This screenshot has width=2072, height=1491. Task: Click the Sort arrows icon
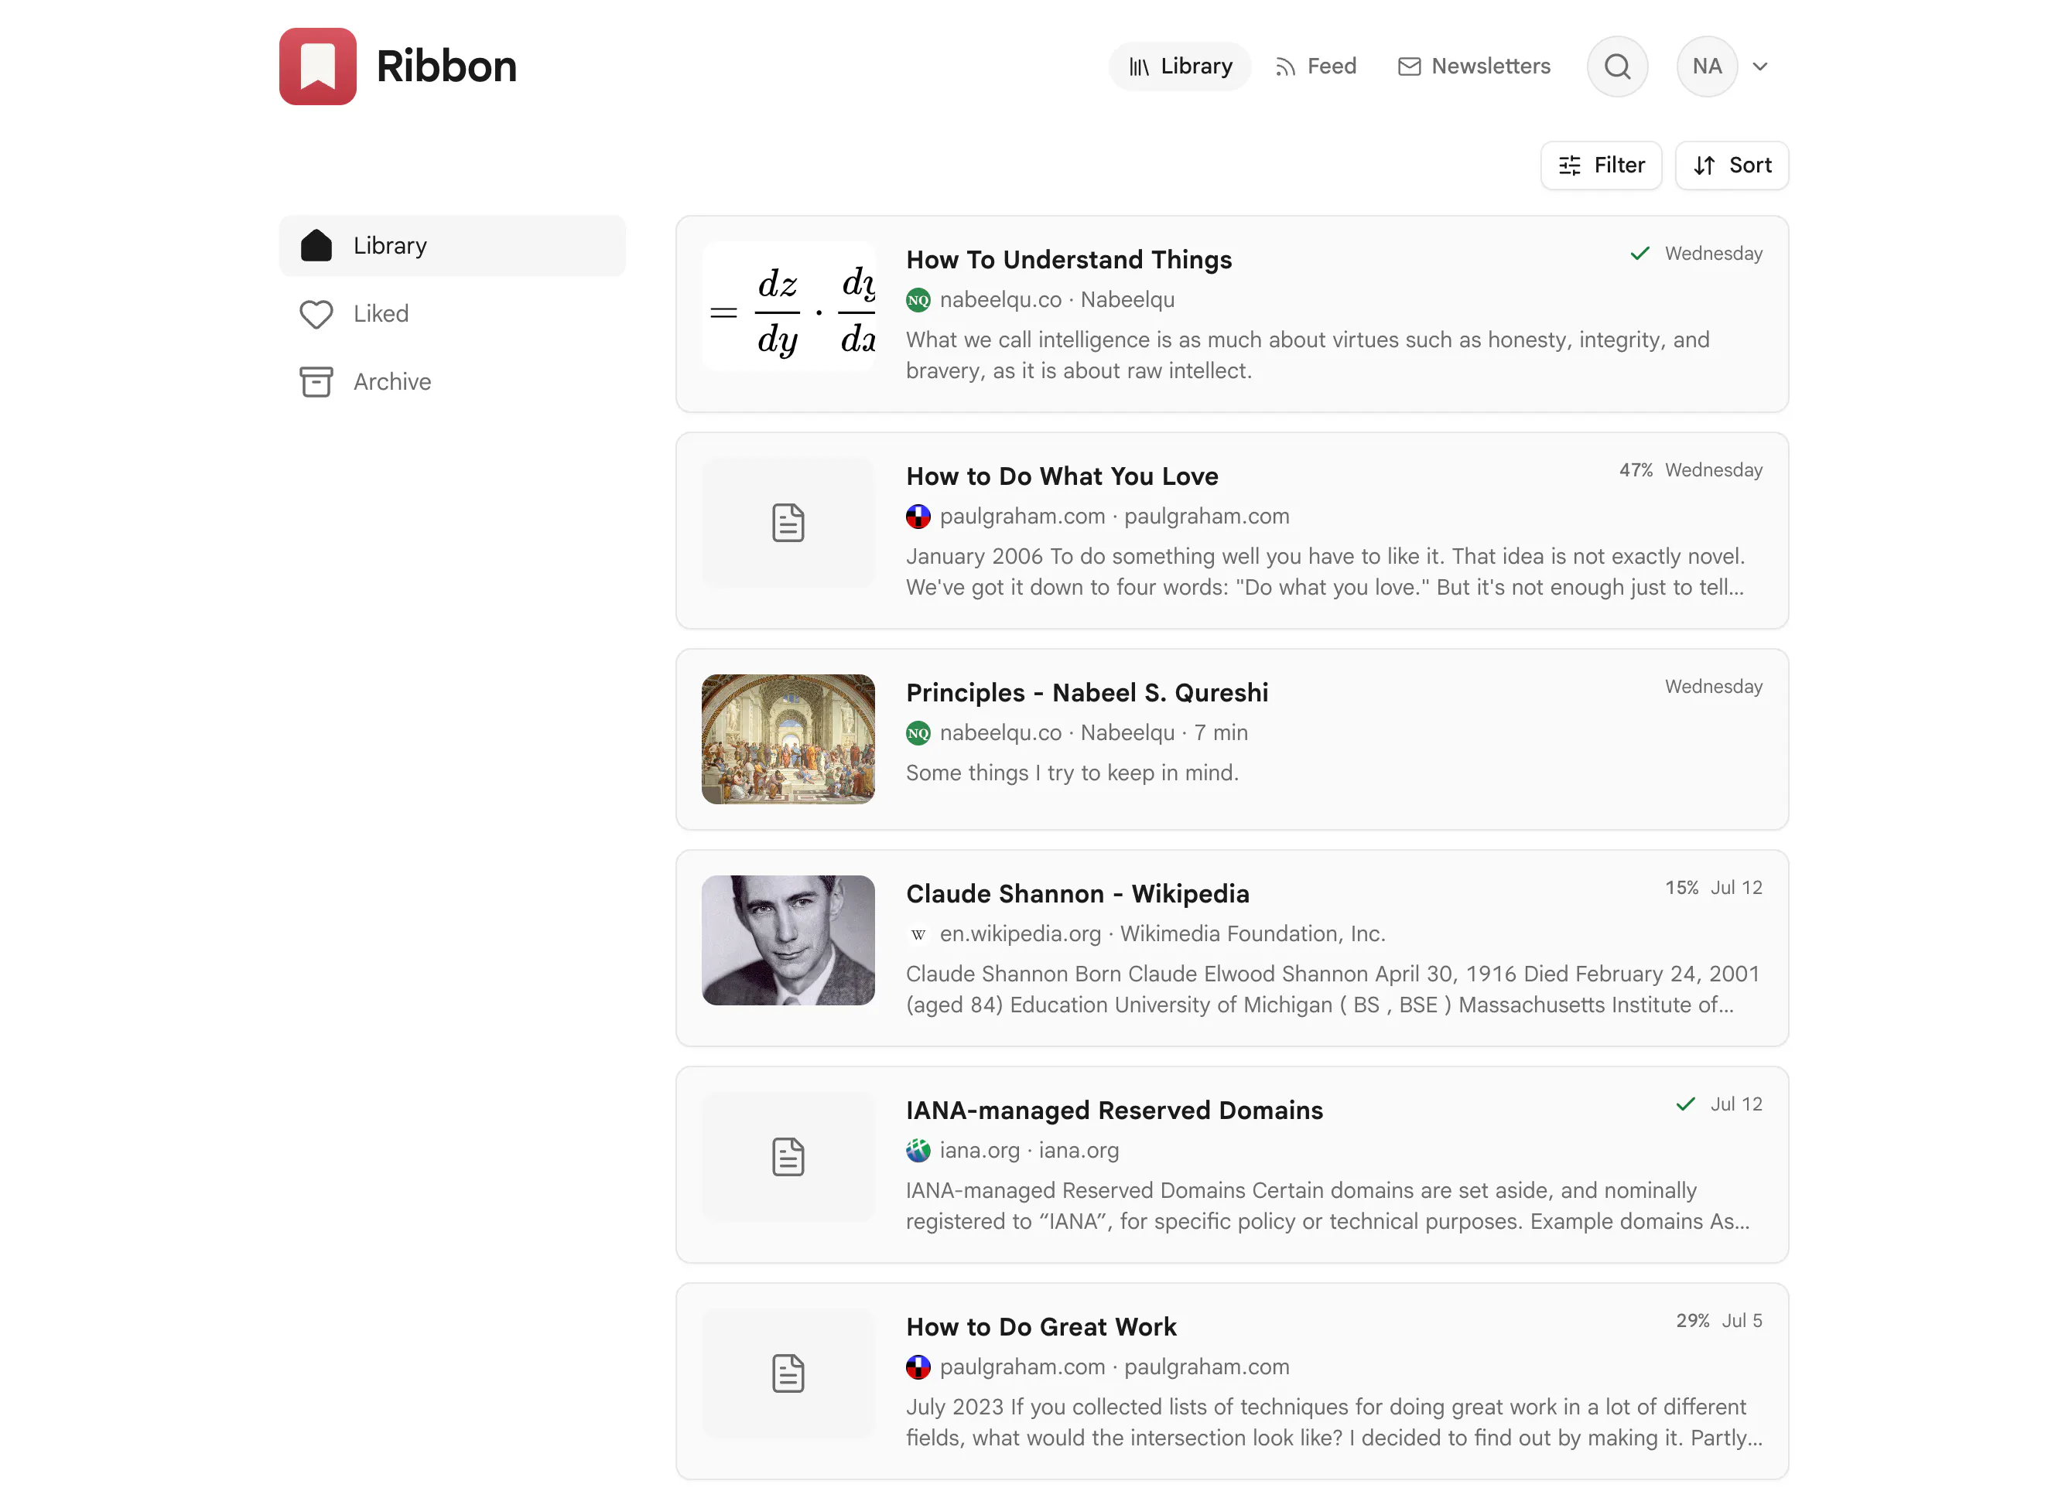tap(1703, 165)
